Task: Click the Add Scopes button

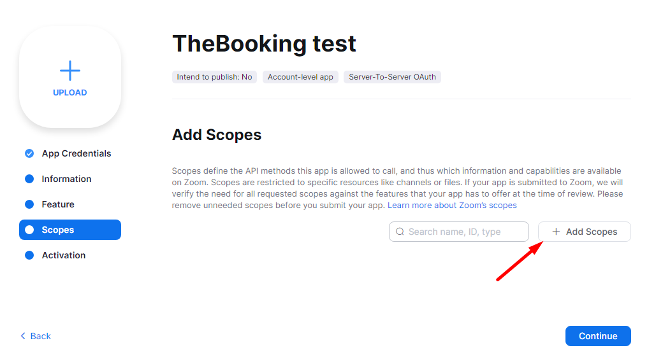Action: 585,232
